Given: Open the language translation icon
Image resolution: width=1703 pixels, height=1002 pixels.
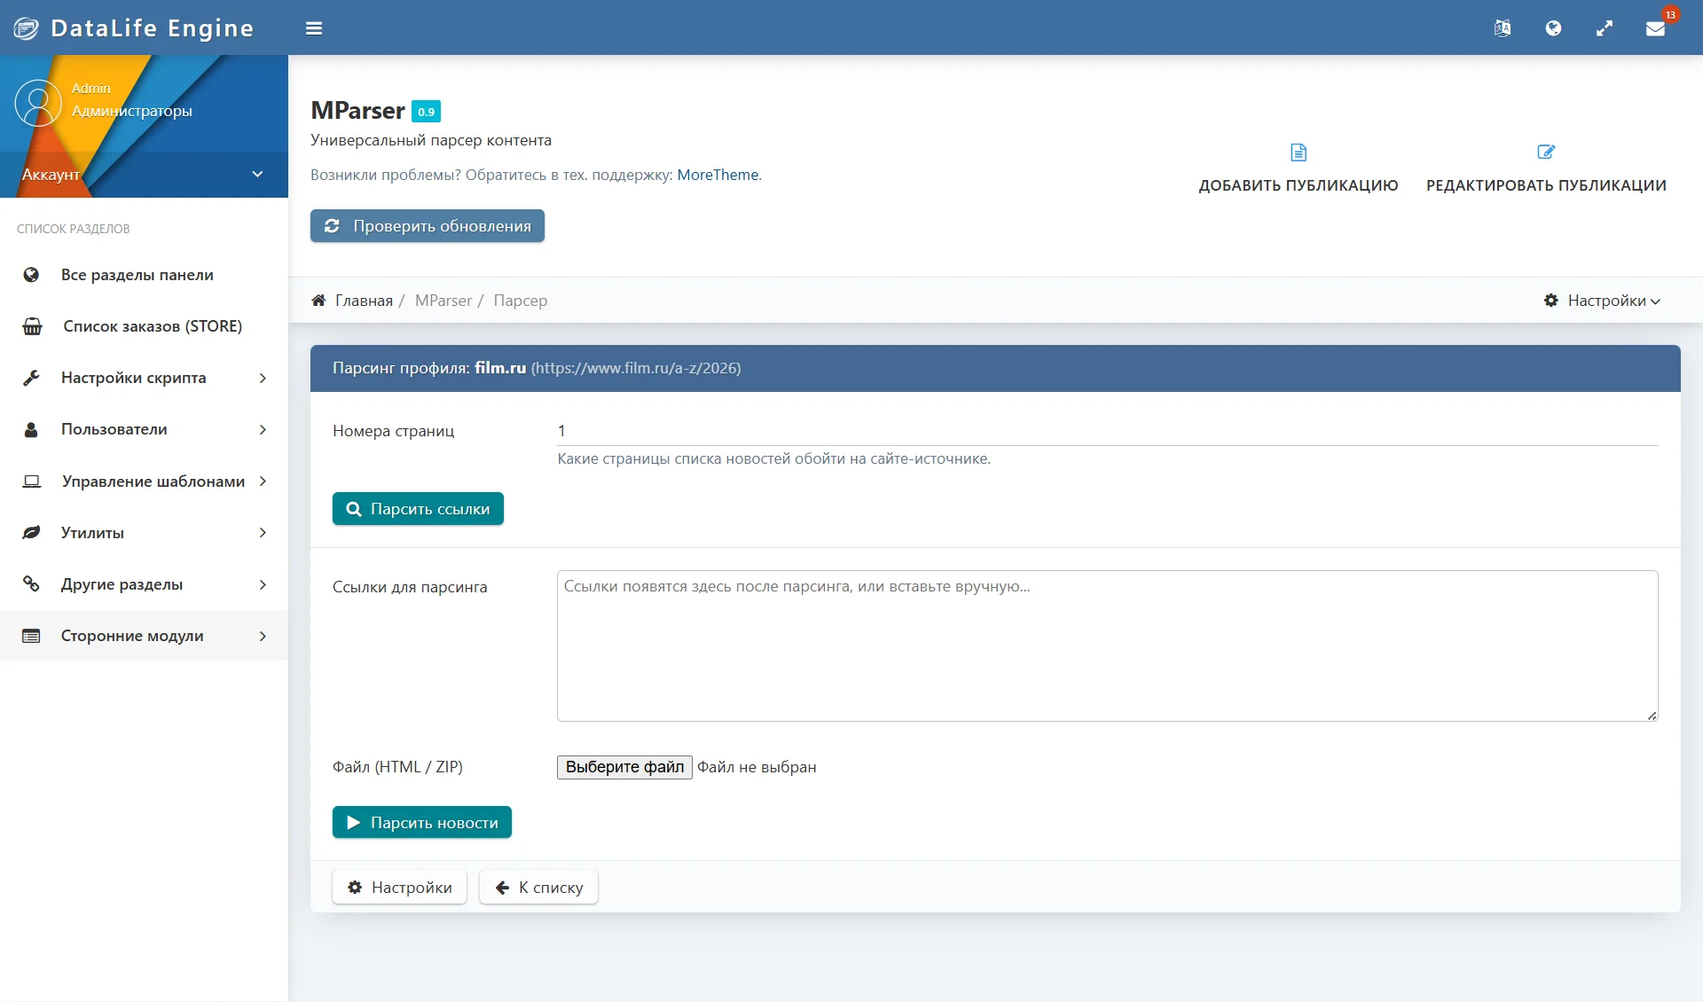Looking at the screenshot, I should (x=1502, y=28).
